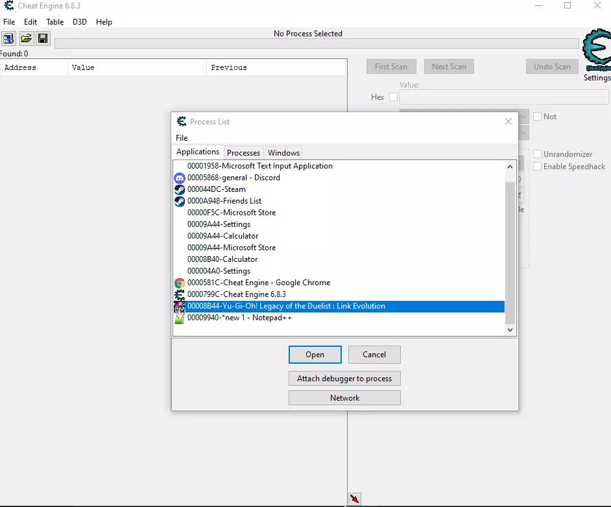Click the Open button
The width and height of the screenshot is (611, 507).
(x=315, y=355)
